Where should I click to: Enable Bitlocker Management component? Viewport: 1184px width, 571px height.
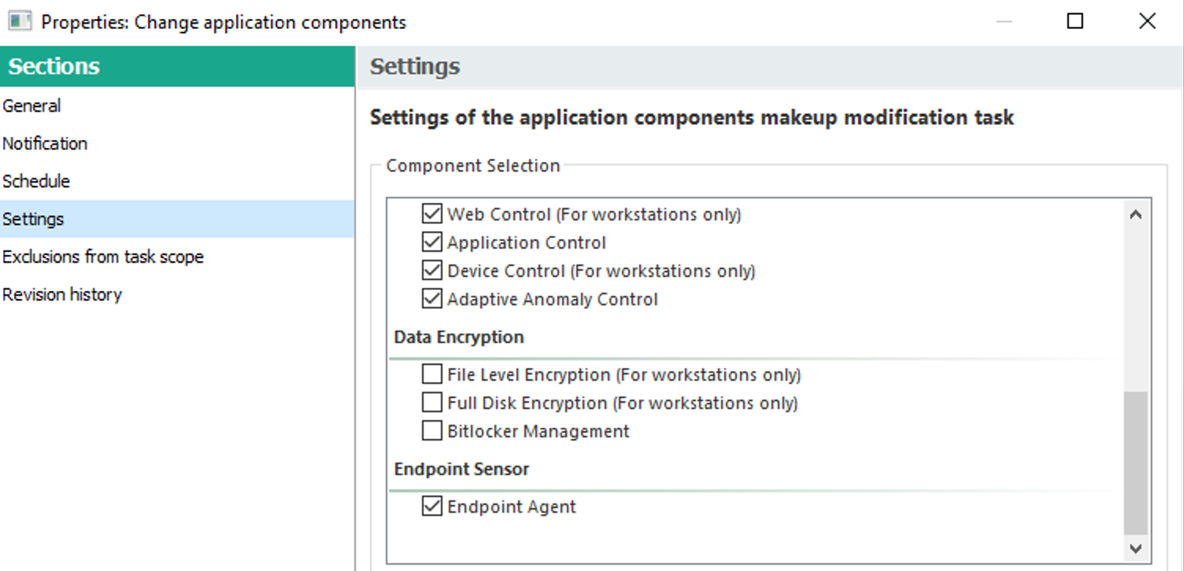click(432, 431)
